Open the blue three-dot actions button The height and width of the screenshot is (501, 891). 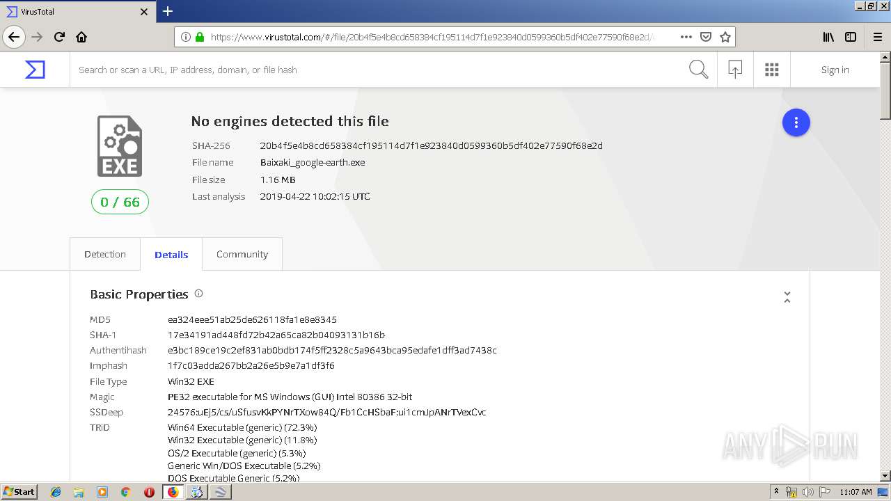click(796, 122)
